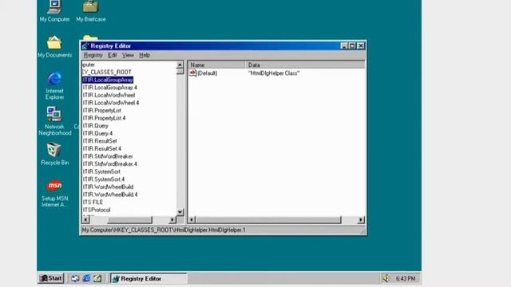Click the Data column header

pyautogui.click(x=305, y=65)
